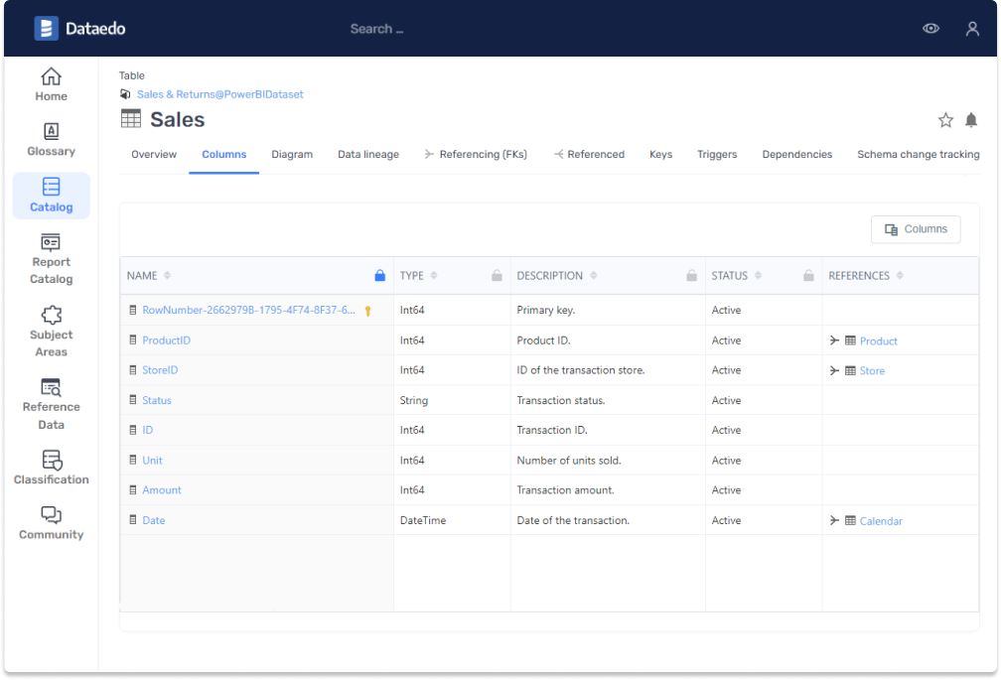Open the Calendar reference link
The width and height of the screenshot is (1001, 680).
pos(881,521)
